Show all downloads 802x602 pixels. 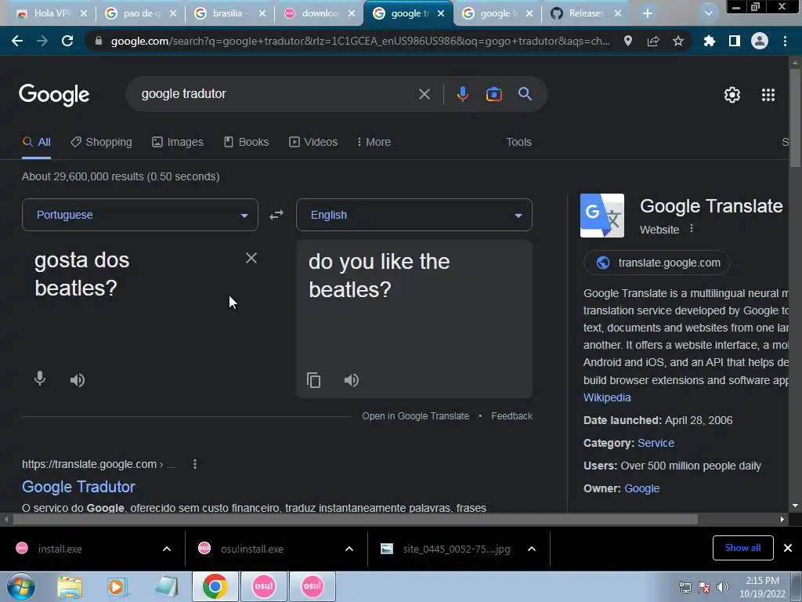click(x=742, y=548)
